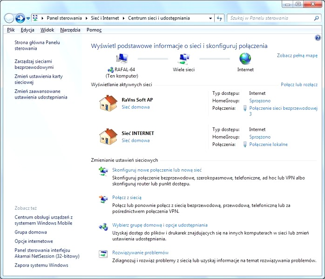This screenshot has width=325, height=279.
Task: Open the Edycja menu
Action: point(27,30)
